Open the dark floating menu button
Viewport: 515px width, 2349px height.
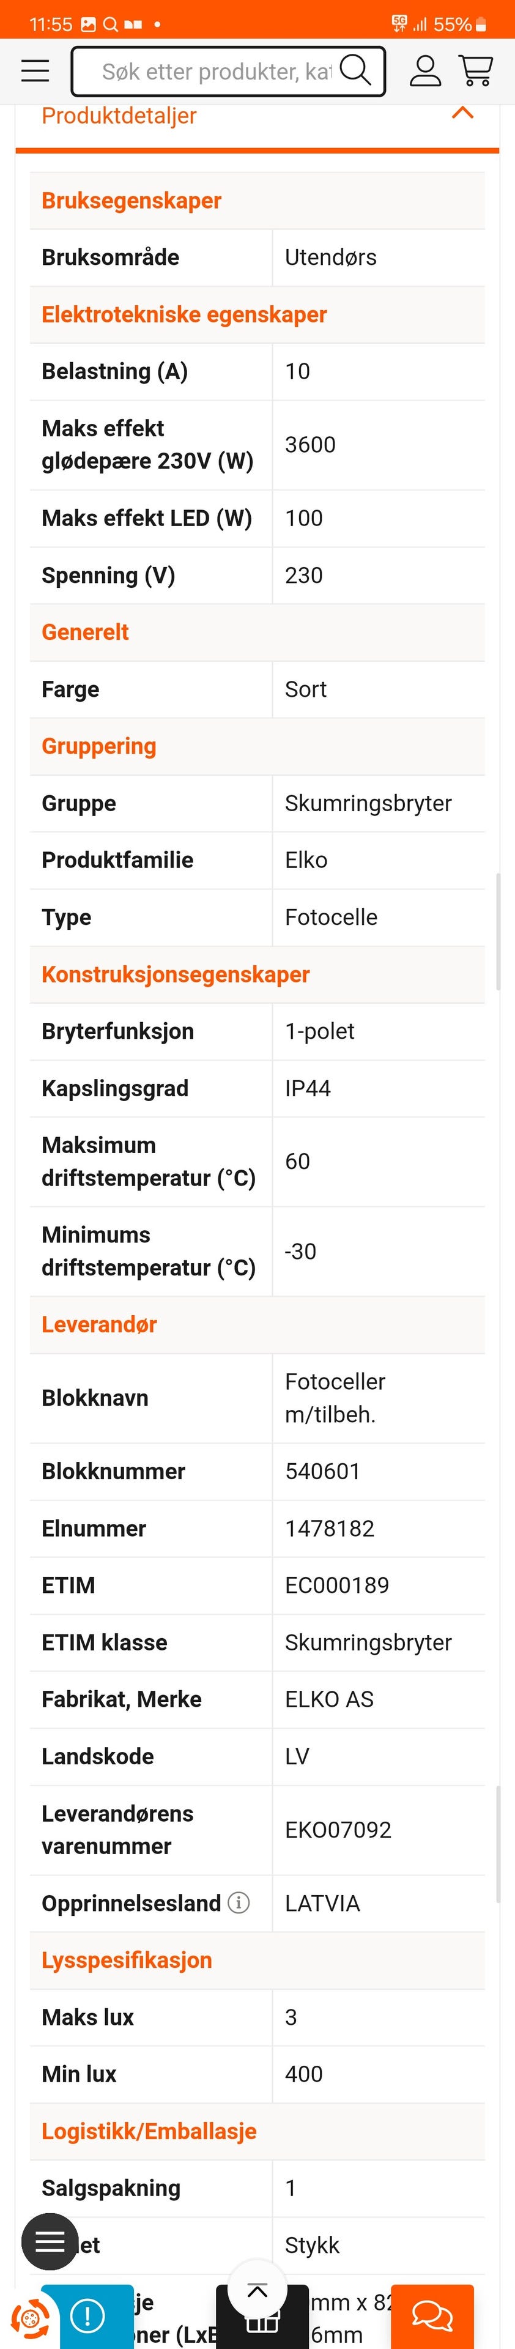49,2241
